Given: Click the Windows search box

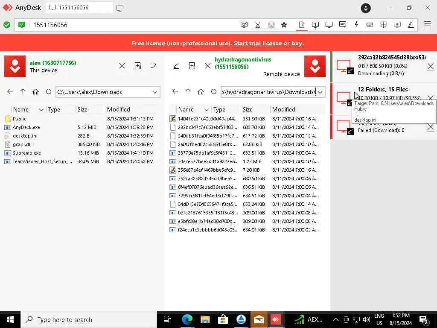Looking at the screenshot, I should [89, 319].
